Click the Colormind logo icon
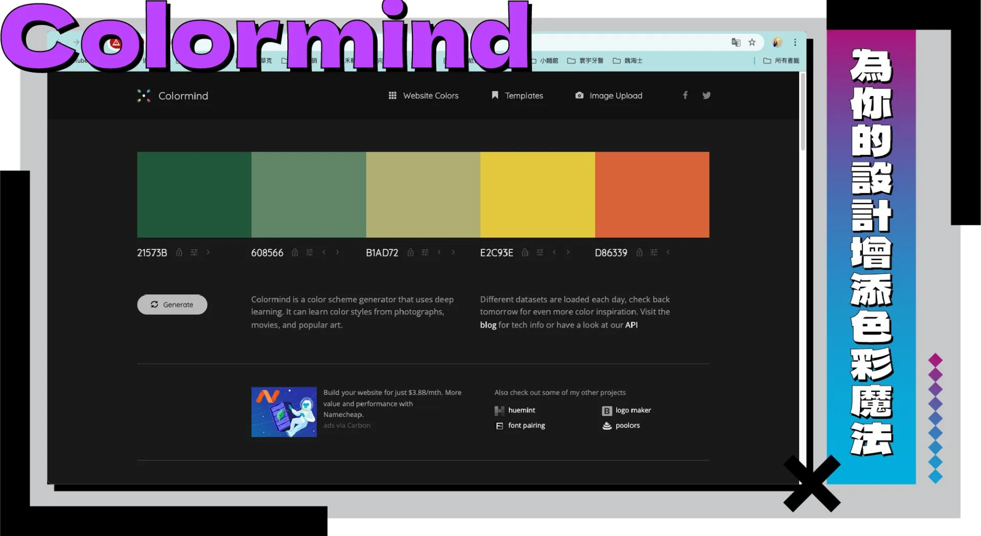 pyautogui.click(x=144, y=96)
